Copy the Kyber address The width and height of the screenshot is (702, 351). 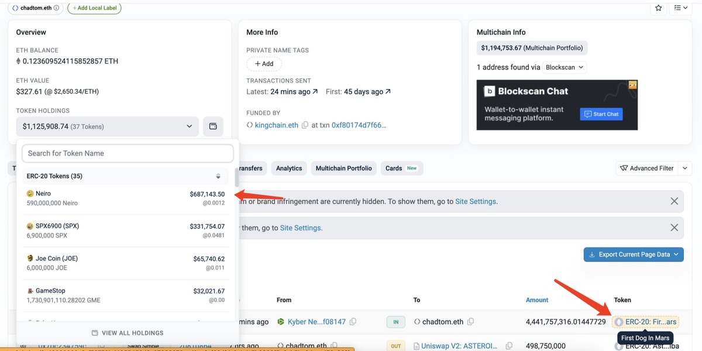(x=353, y=322)
